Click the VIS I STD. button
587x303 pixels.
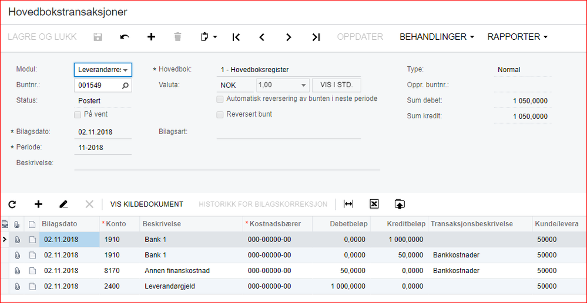pos(337,85)
